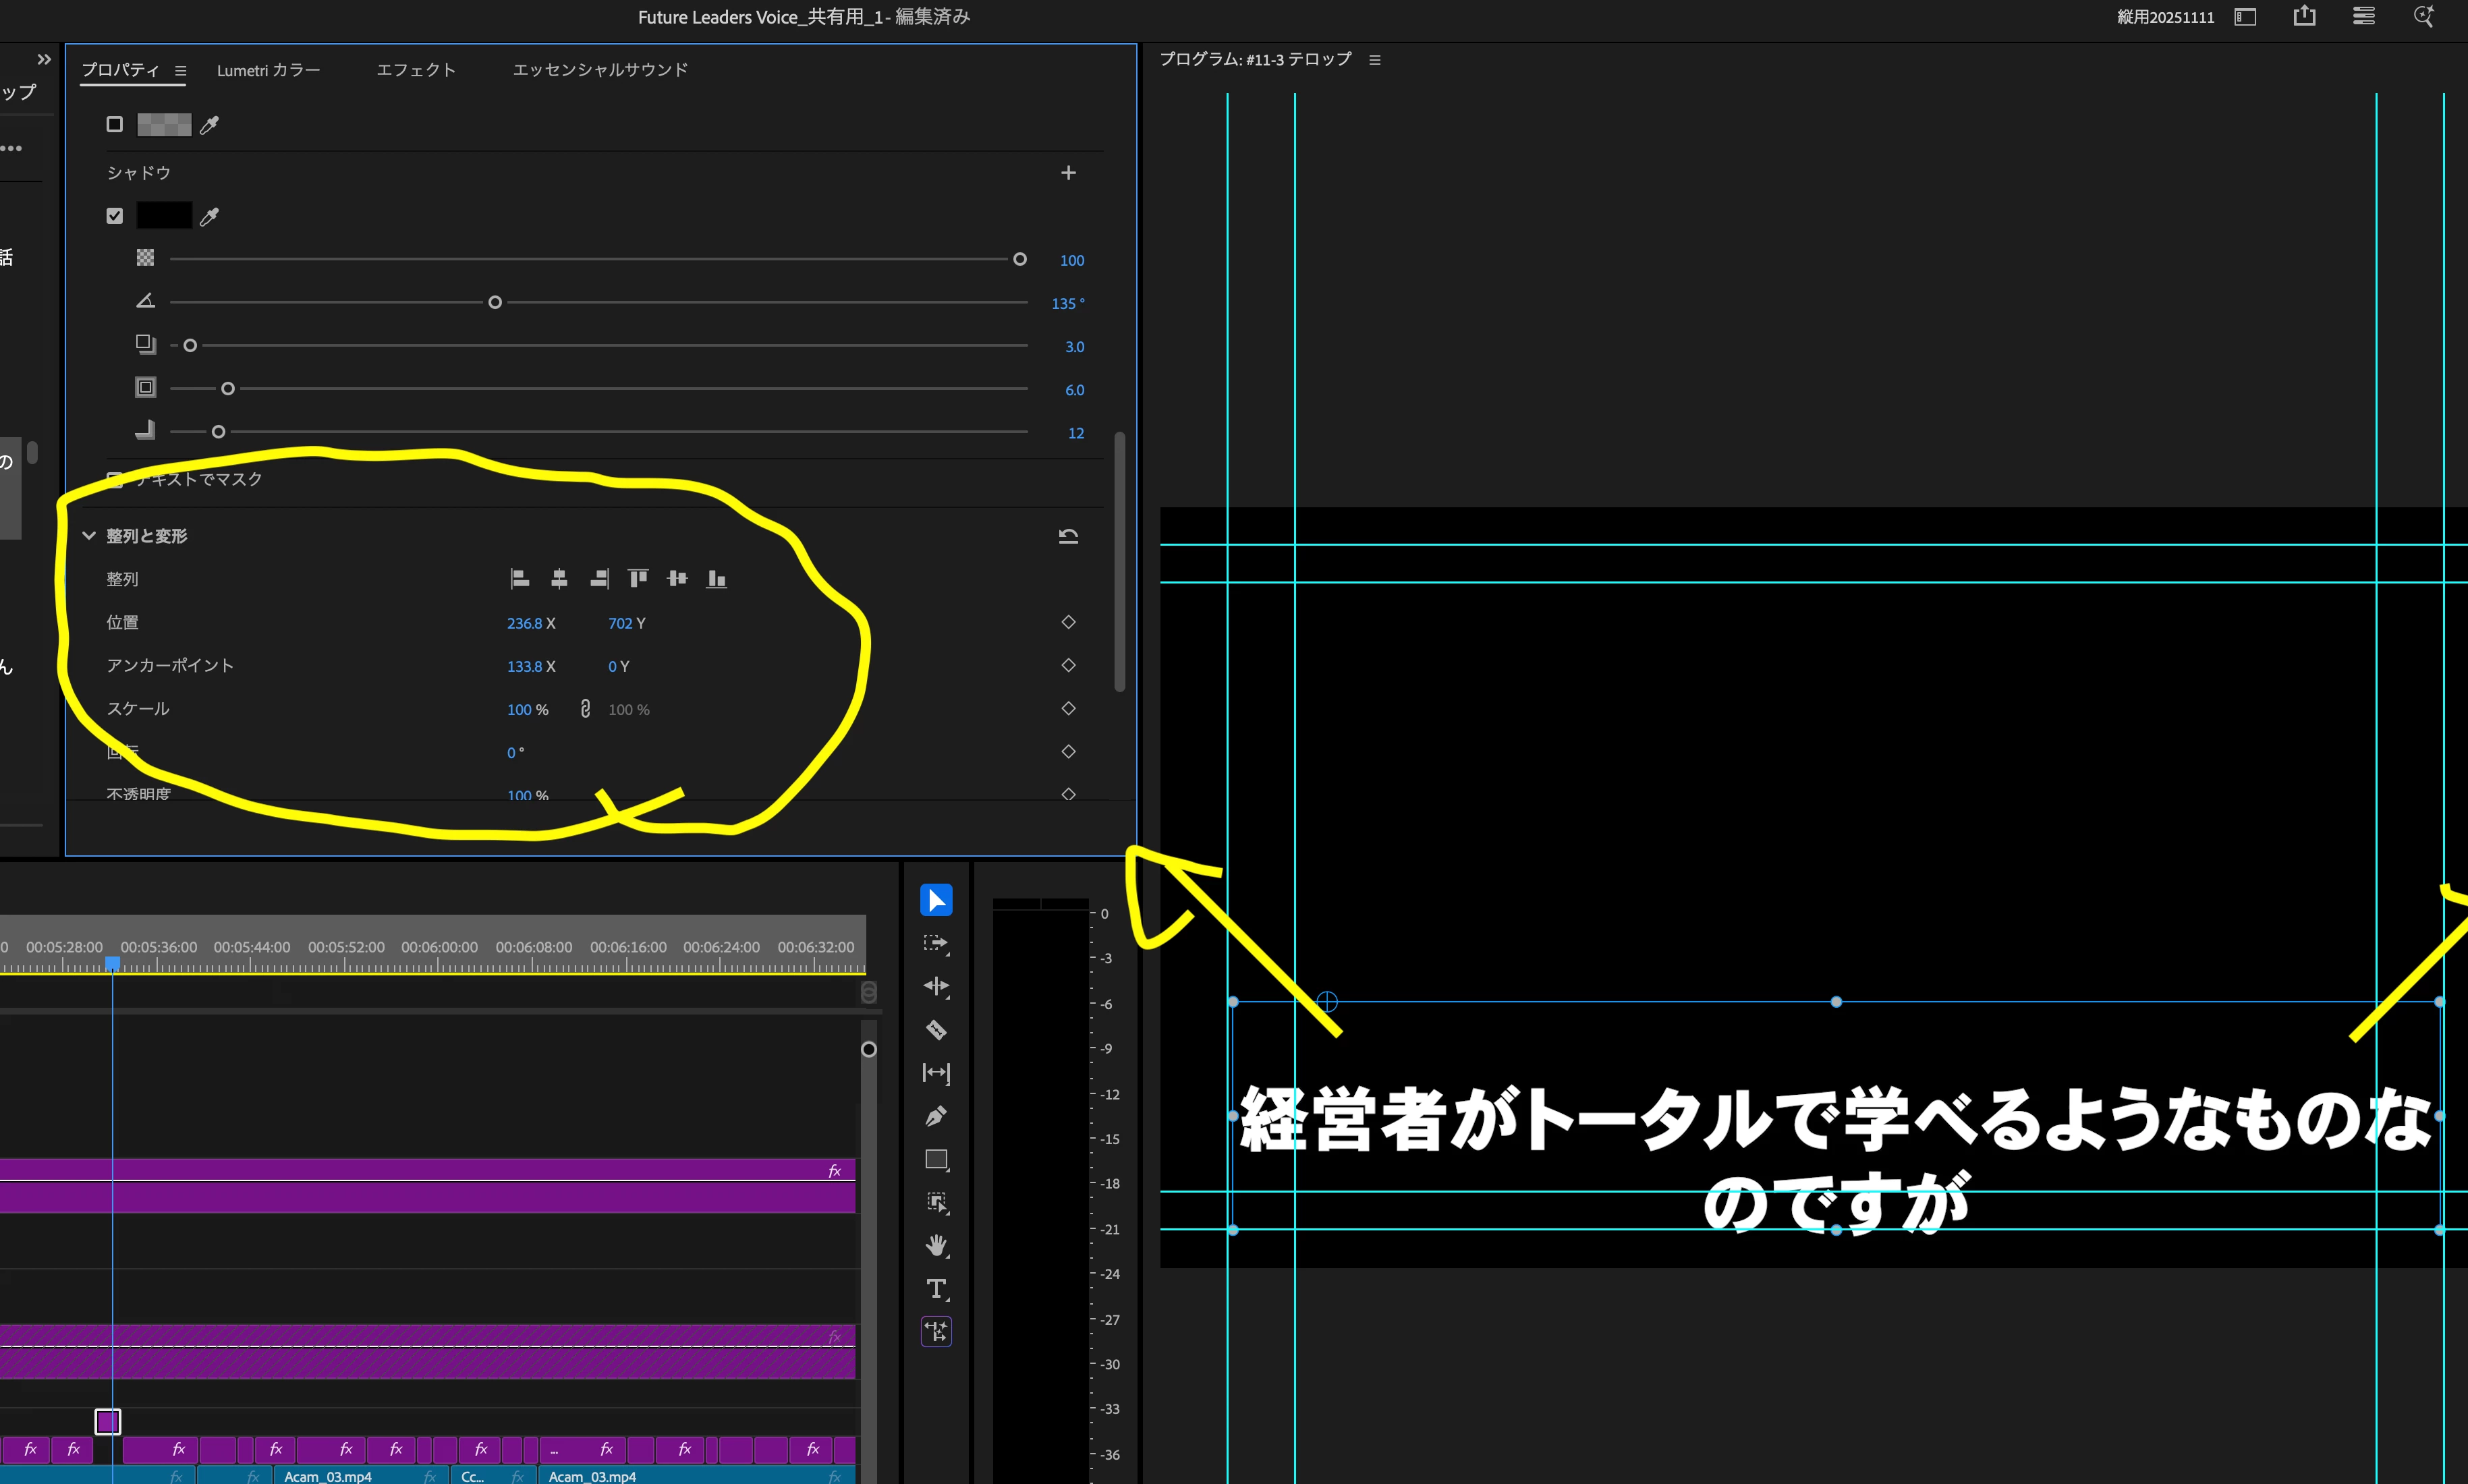Open the プロパティ panel menu
This screenshot has width=2468, height=1484.
point(181,71)
